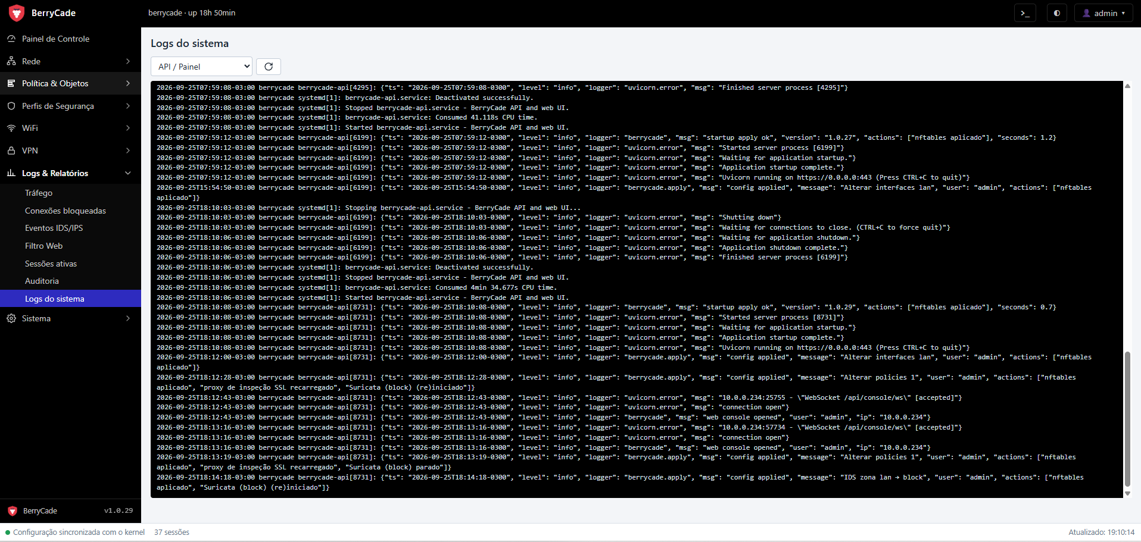1141x542 pixels.
Task: Open the web console terminal icon
Action: coord(1025,13)
